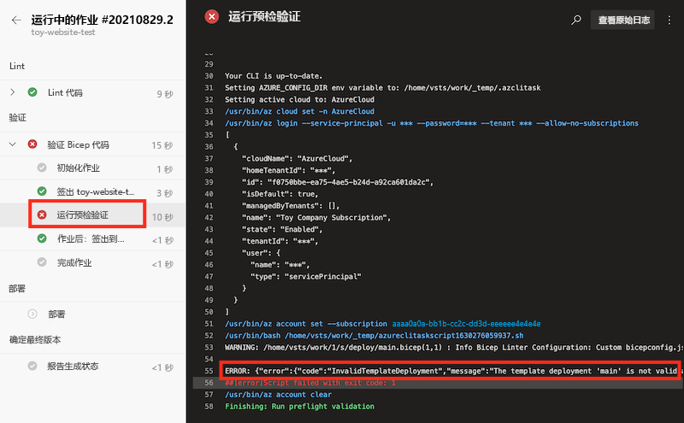The width and height of the screenshot is (684, 423).
Task: Click the red error icon in the log header
Action: pyautogui.click(x=212, y=17)
